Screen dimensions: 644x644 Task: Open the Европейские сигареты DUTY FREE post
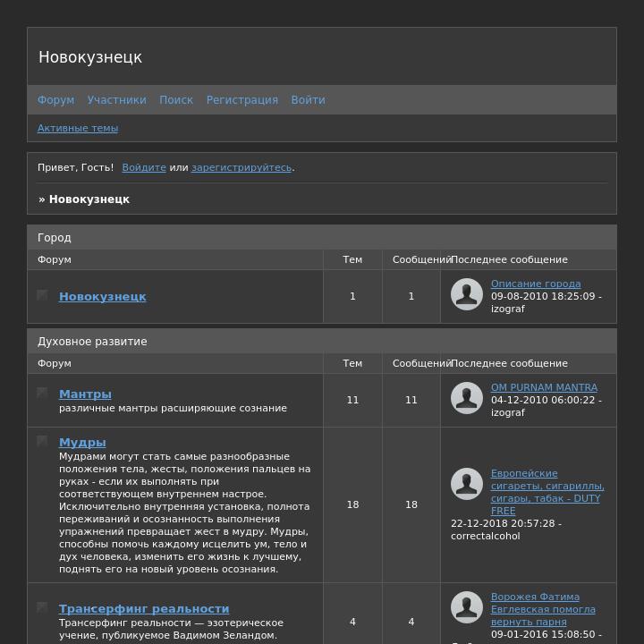547,492
